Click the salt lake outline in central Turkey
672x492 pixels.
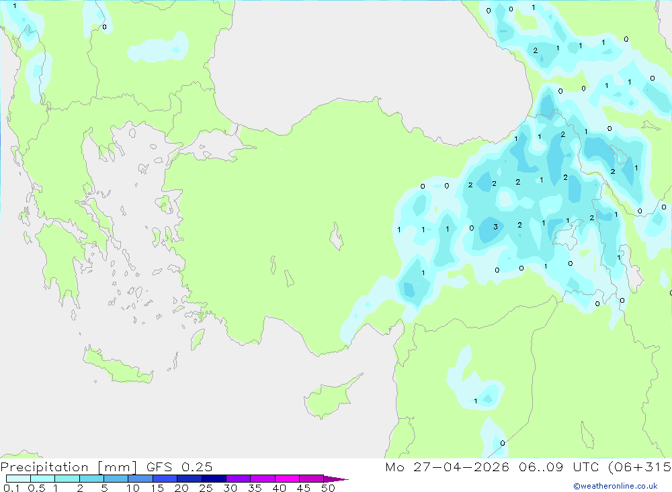pos(337,236)
